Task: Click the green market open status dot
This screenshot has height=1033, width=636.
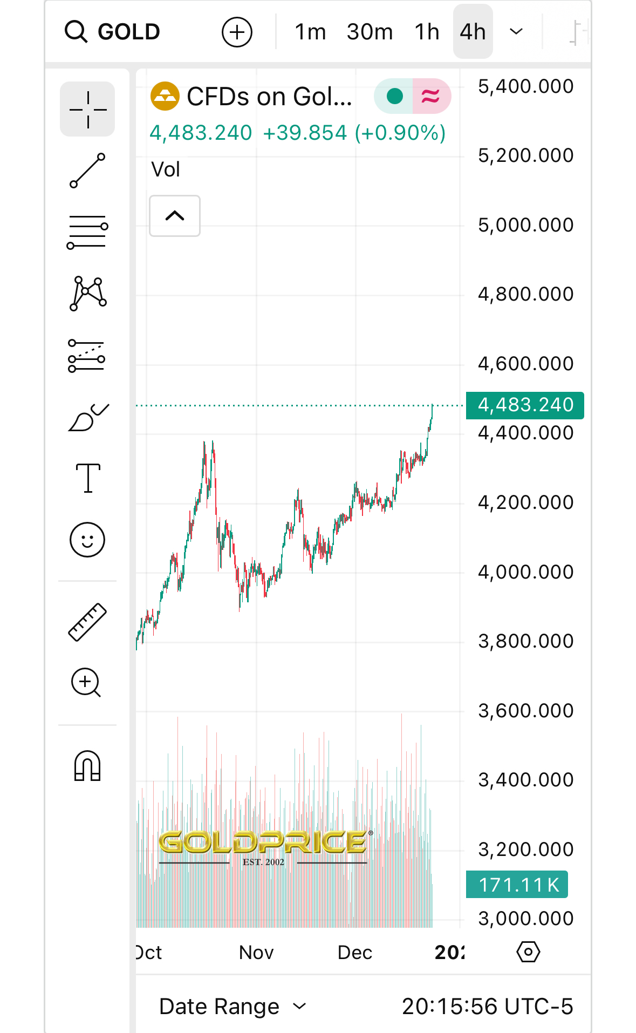Action: point(395,96)
